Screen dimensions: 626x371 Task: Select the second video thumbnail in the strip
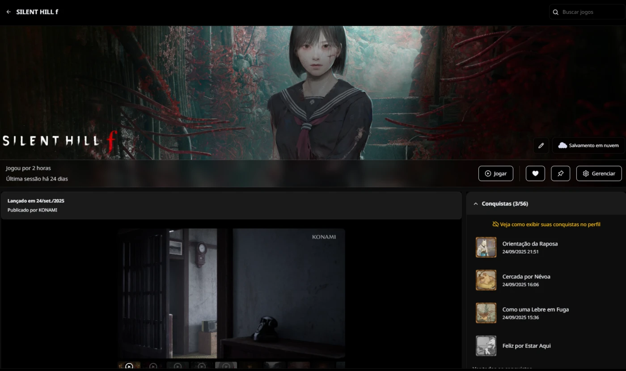pyautogui.click(x=153, y=366)
